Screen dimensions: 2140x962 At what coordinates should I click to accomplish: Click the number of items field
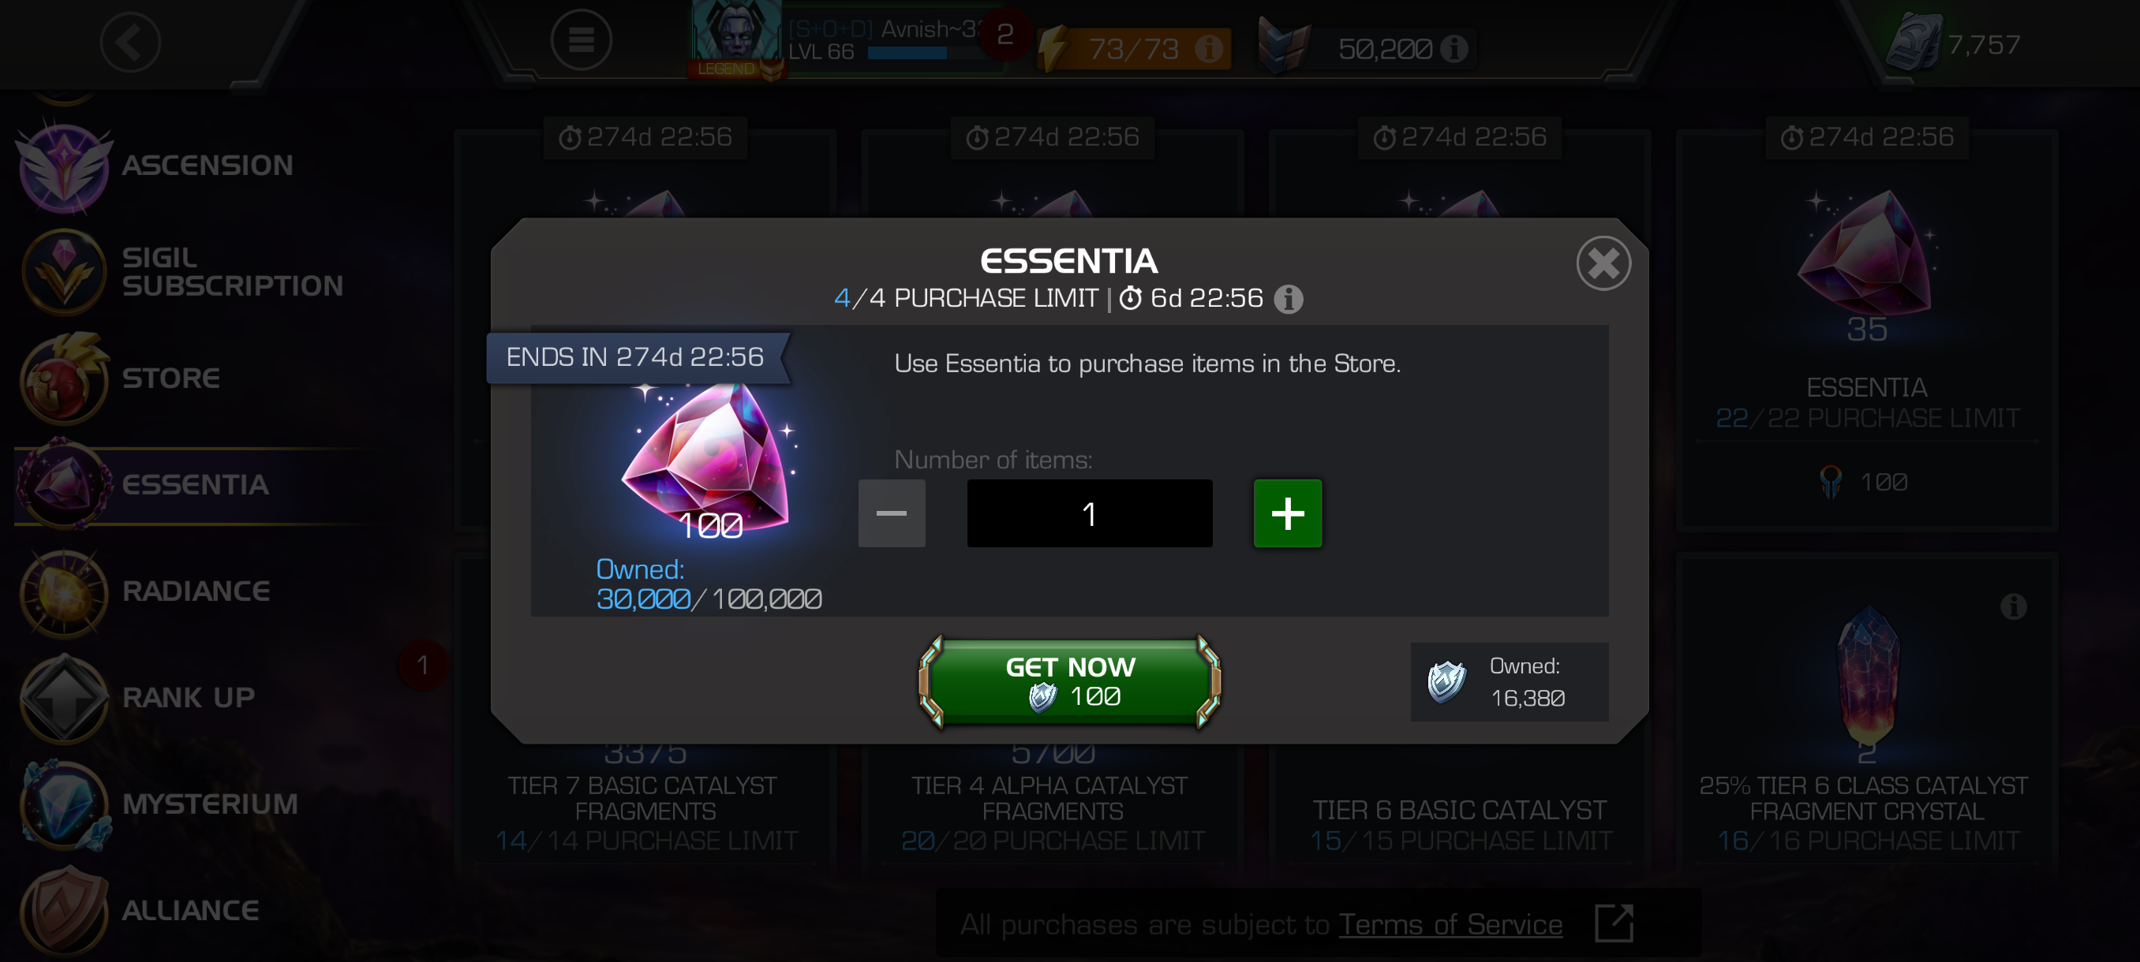pyautogui.click(x=1089, y=513)
